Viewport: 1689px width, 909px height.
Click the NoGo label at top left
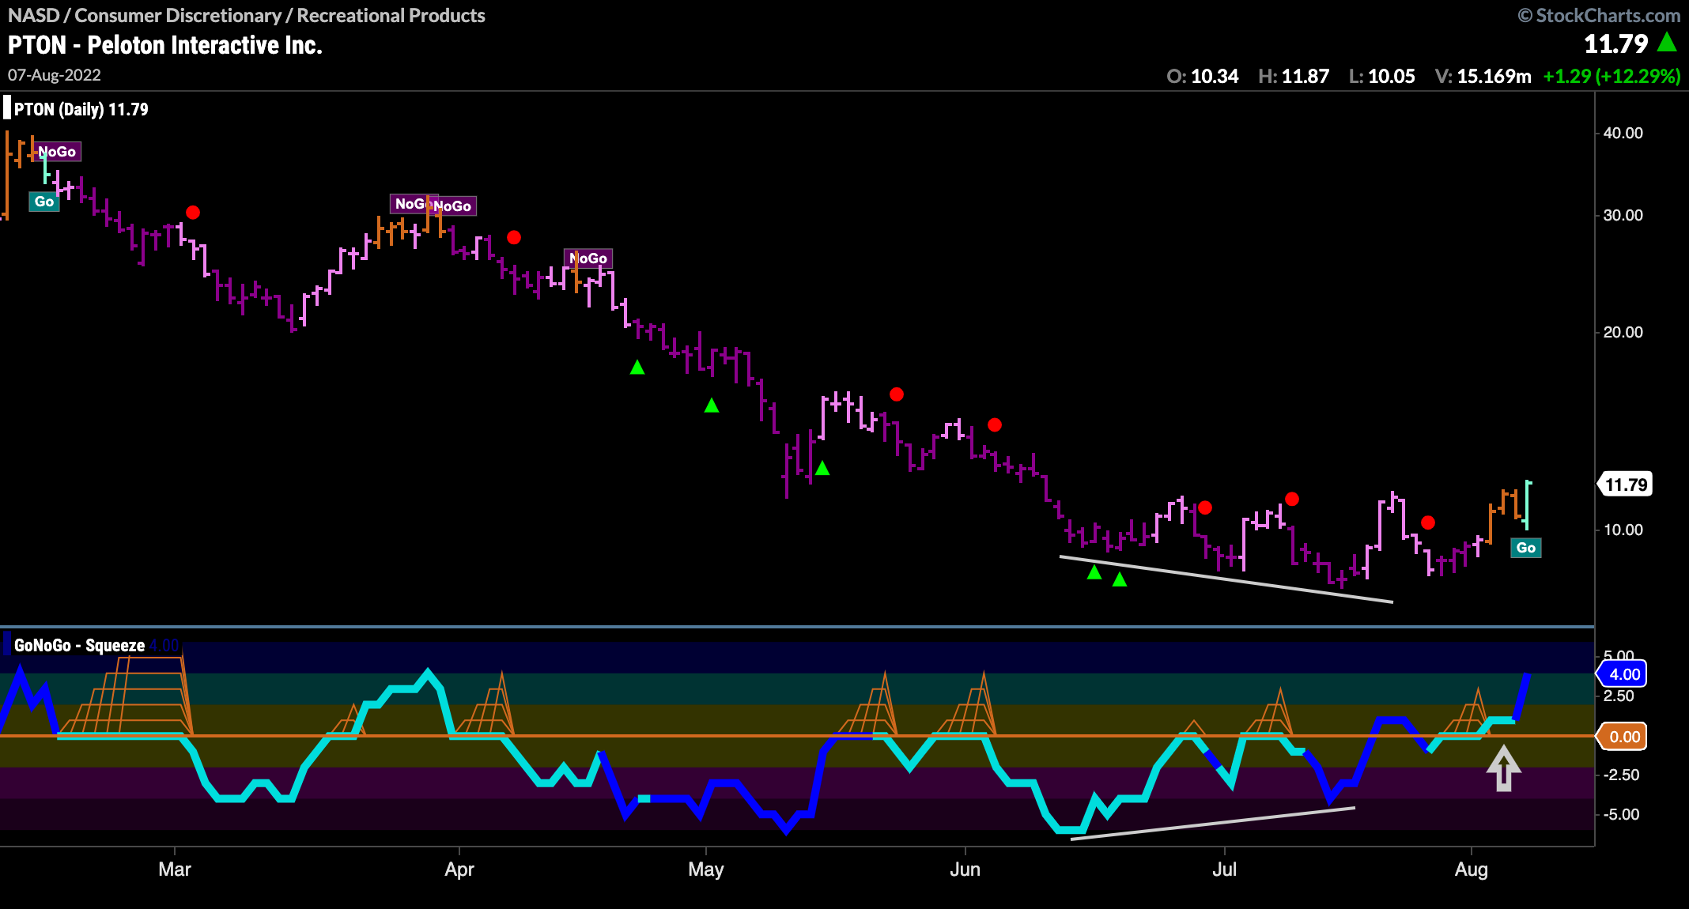click(x=58, y=152)
